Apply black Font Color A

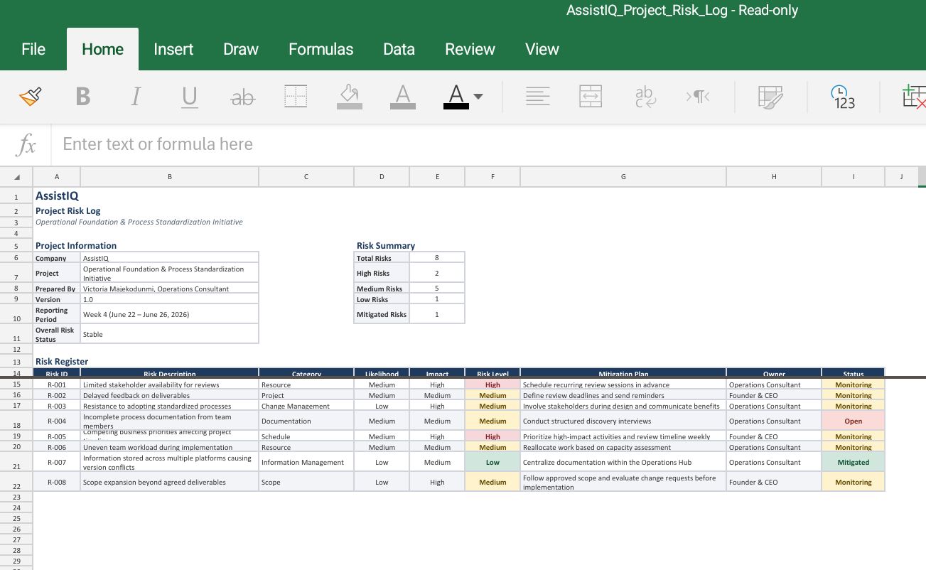[x=456, y=97]
